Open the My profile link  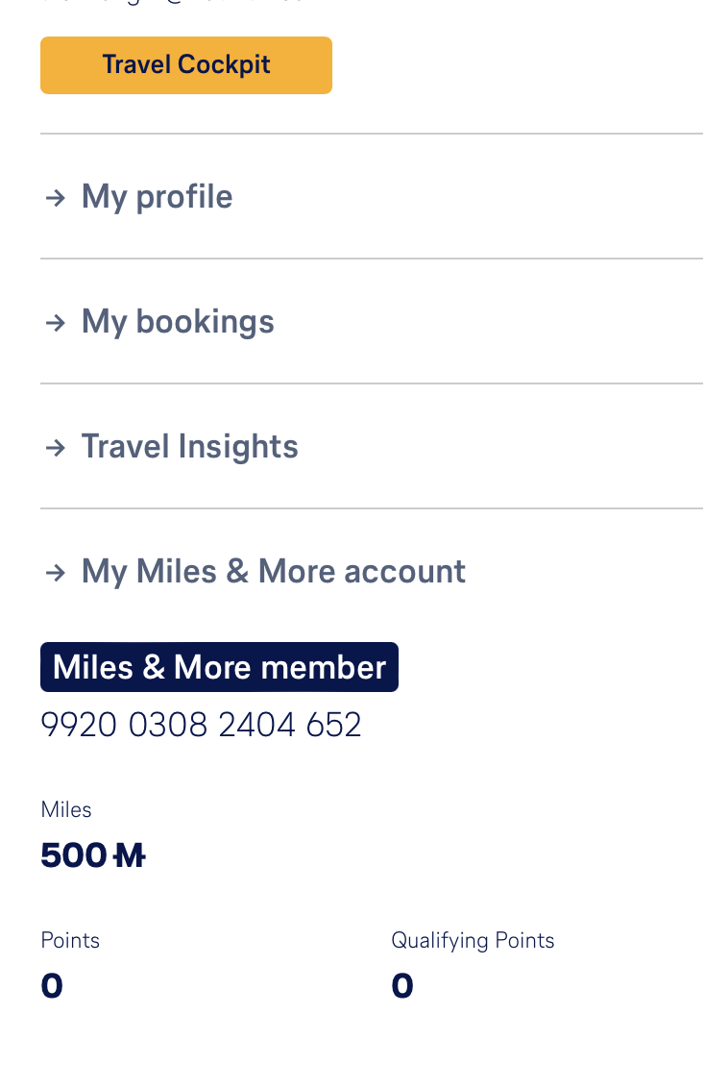[157, 197]
